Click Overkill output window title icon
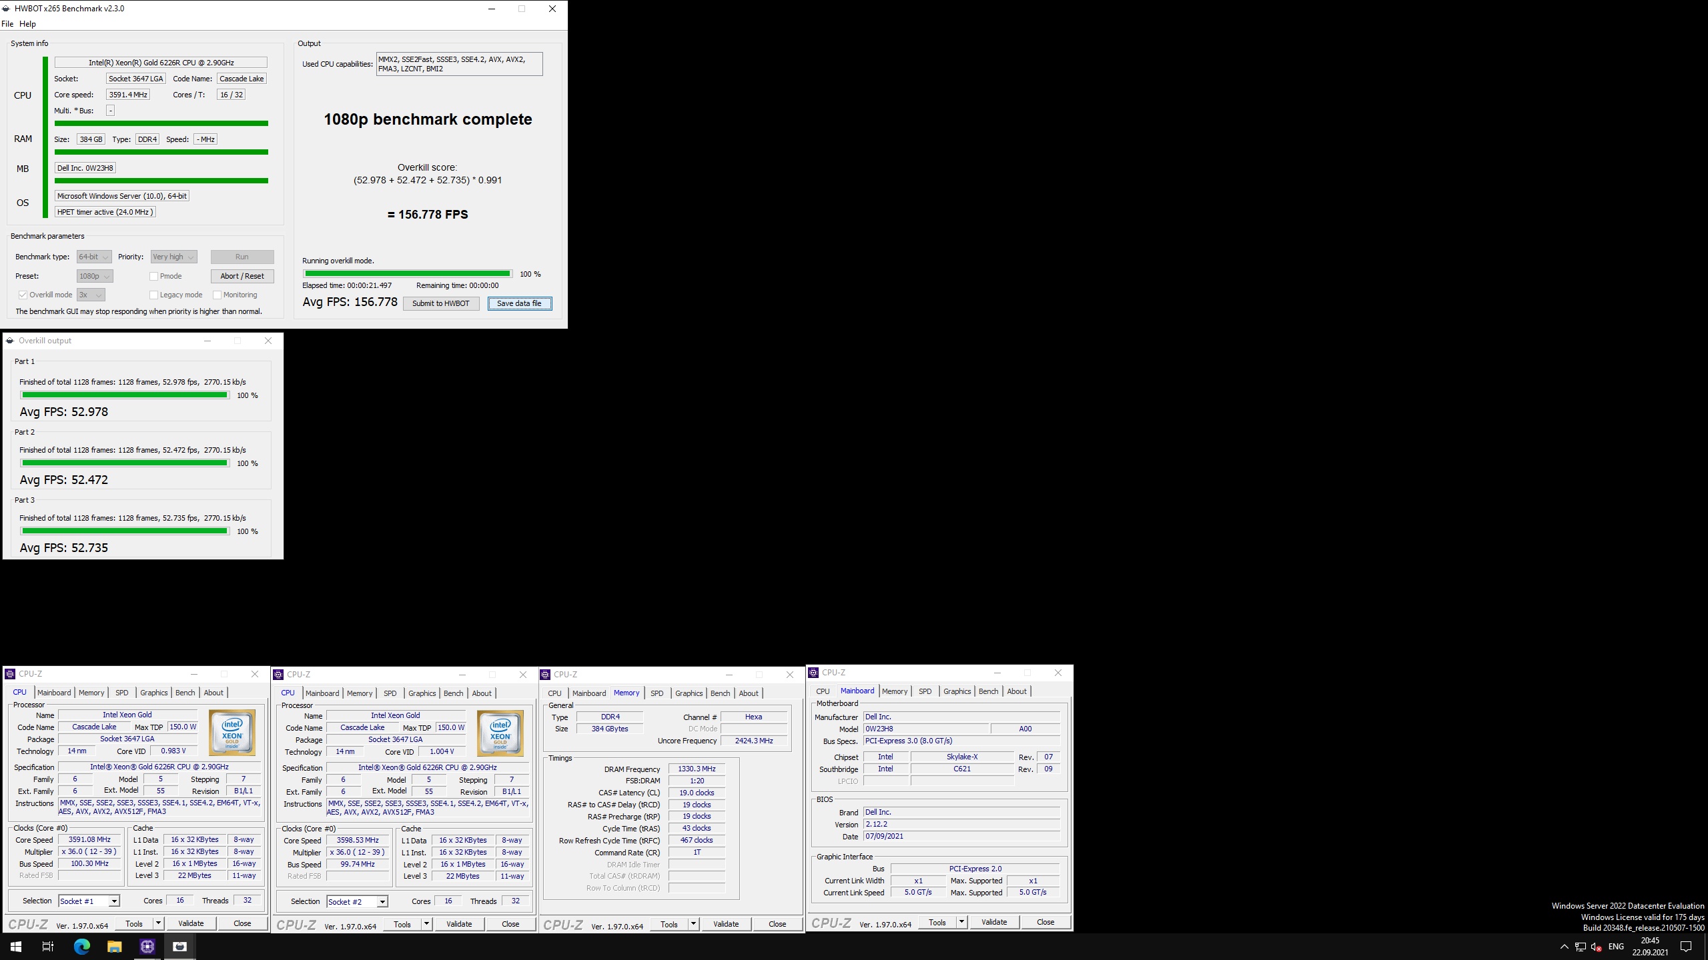 (x=10, y=341)
